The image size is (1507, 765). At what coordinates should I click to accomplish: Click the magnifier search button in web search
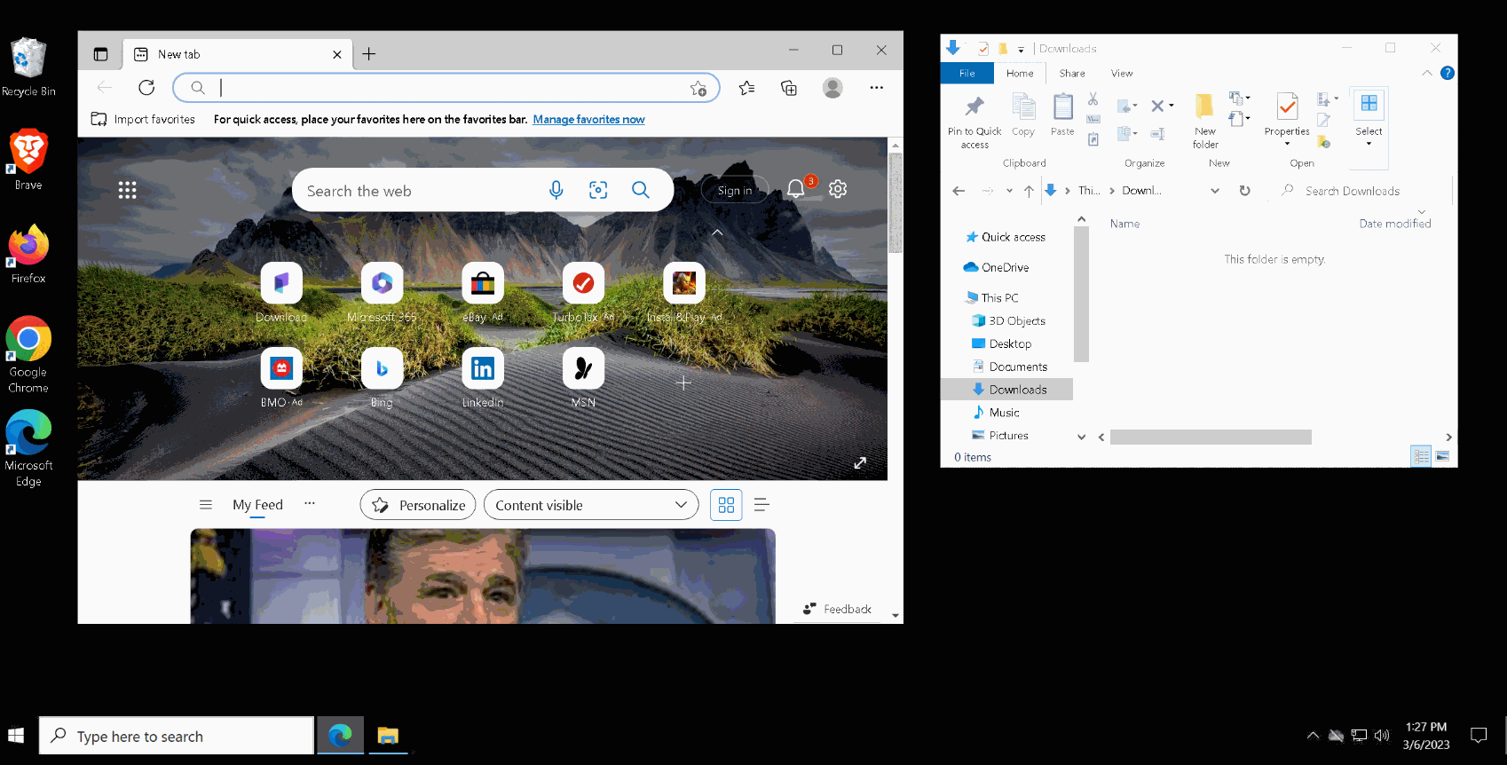[x=641, y=190]
